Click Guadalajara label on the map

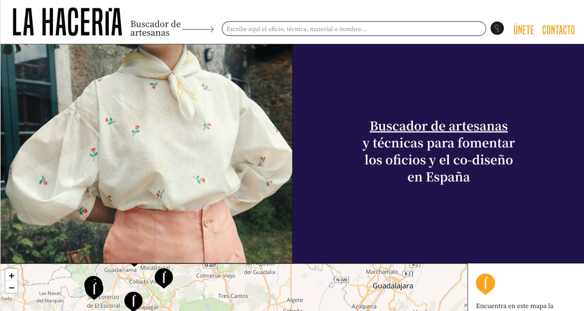tap(392, 286)
